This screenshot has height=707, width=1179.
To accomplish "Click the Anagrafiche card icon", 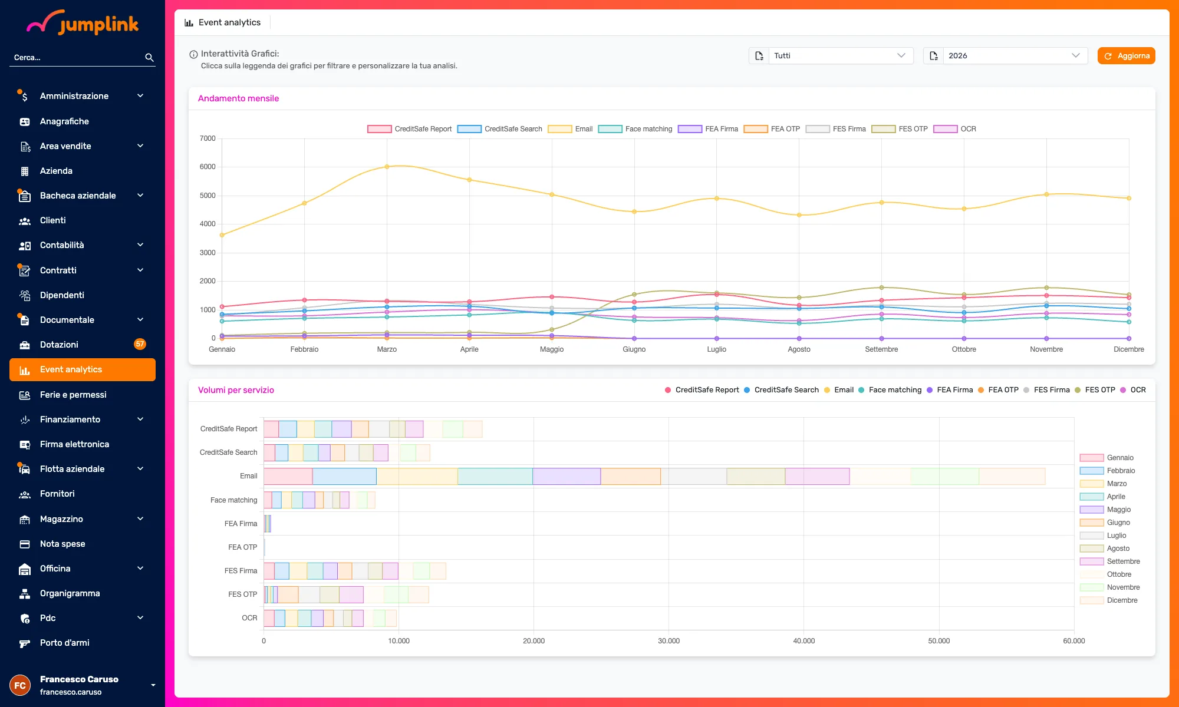I will point(24,121).
